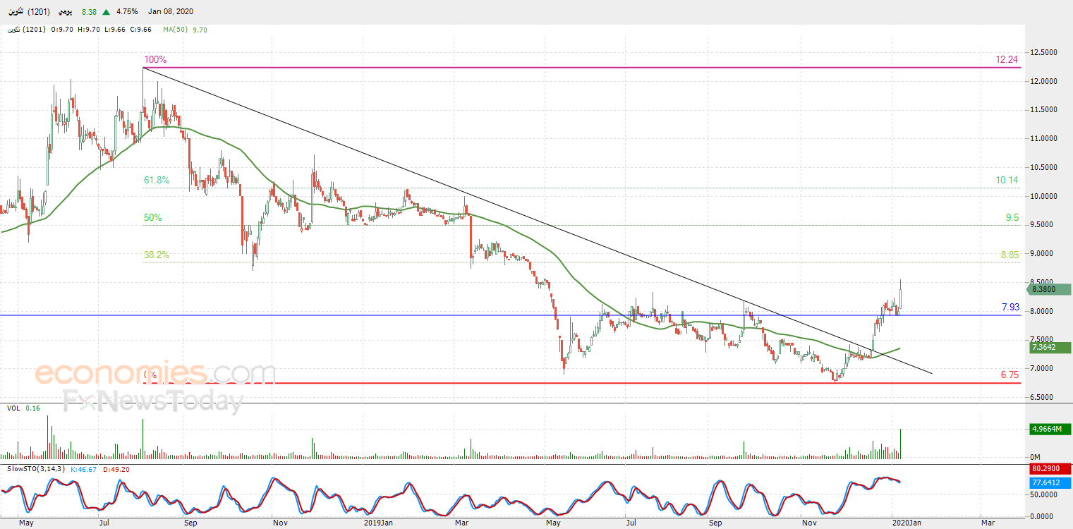Viewport: 1073px width, 529px height.
Task: Click the red 80.2900 stochastic tag
Action: point(1050,468)
